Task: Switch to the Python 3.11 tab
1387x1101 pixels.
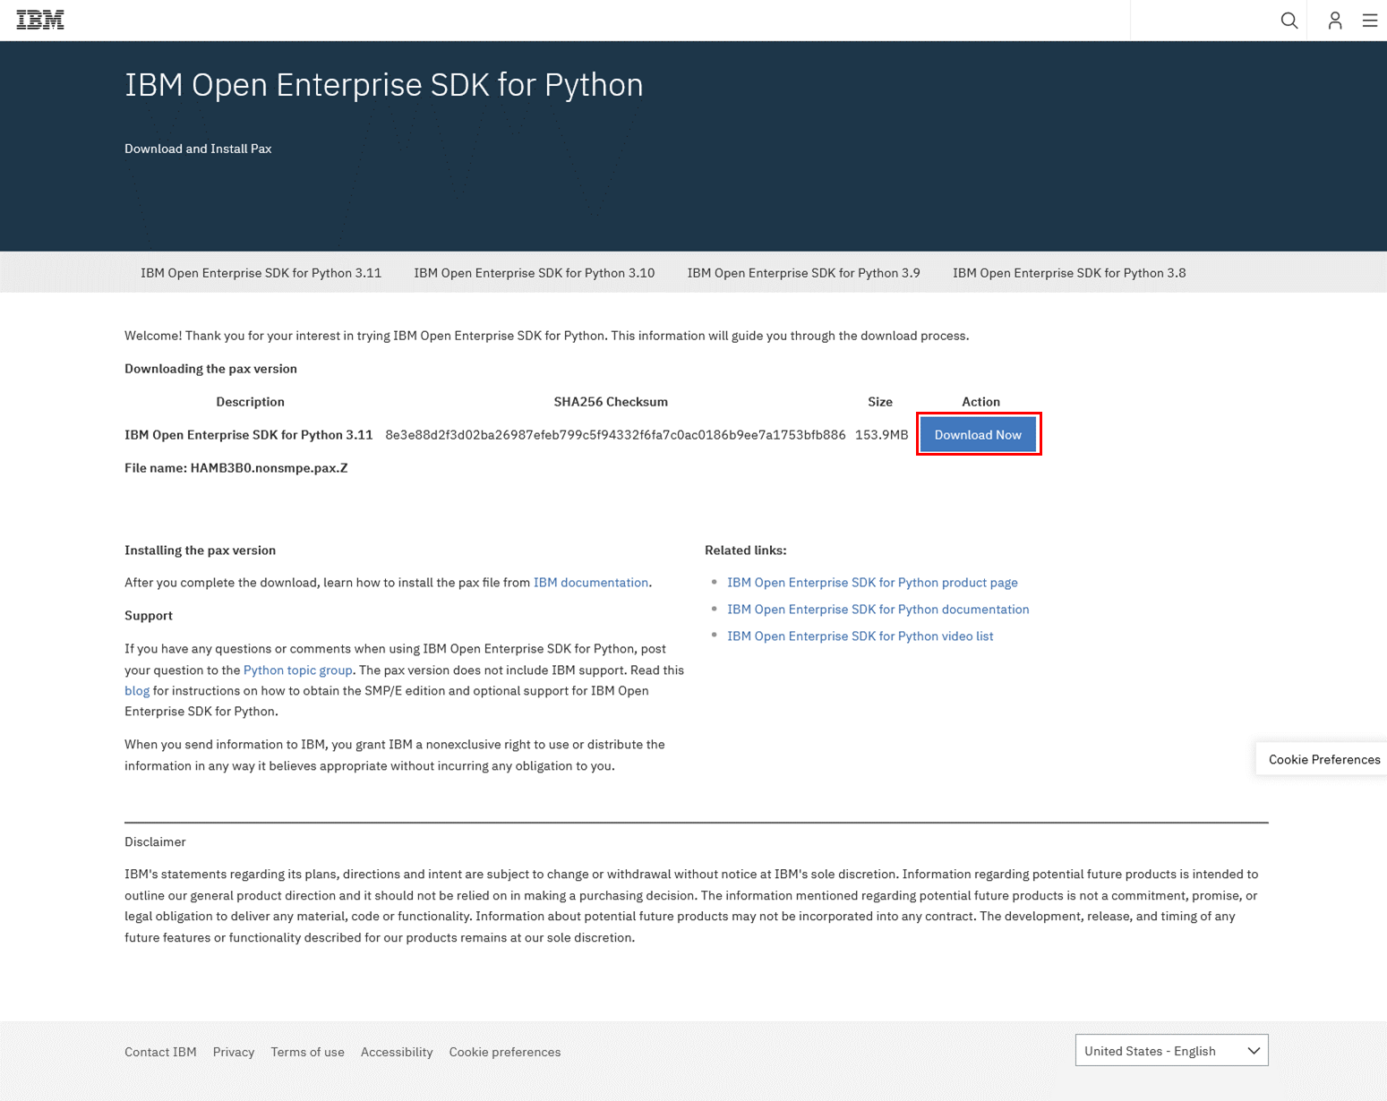Action: coord(261,273)
